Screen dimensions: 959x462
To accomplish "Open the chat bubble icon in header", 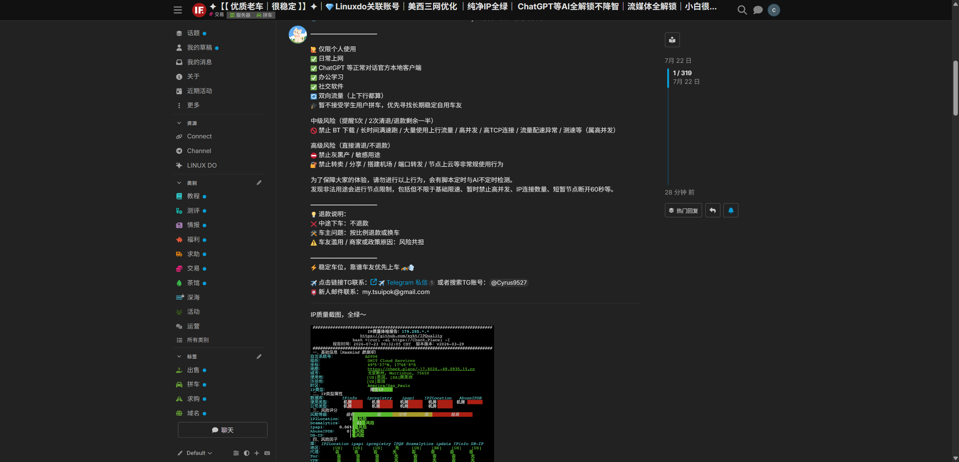I will 757,10.
